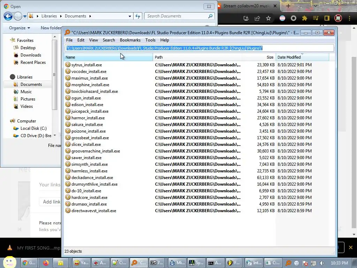The height and width of the screenshot is (268, 357).
Task: Select Pictures library in navigation pane
Action: (28, 99)
